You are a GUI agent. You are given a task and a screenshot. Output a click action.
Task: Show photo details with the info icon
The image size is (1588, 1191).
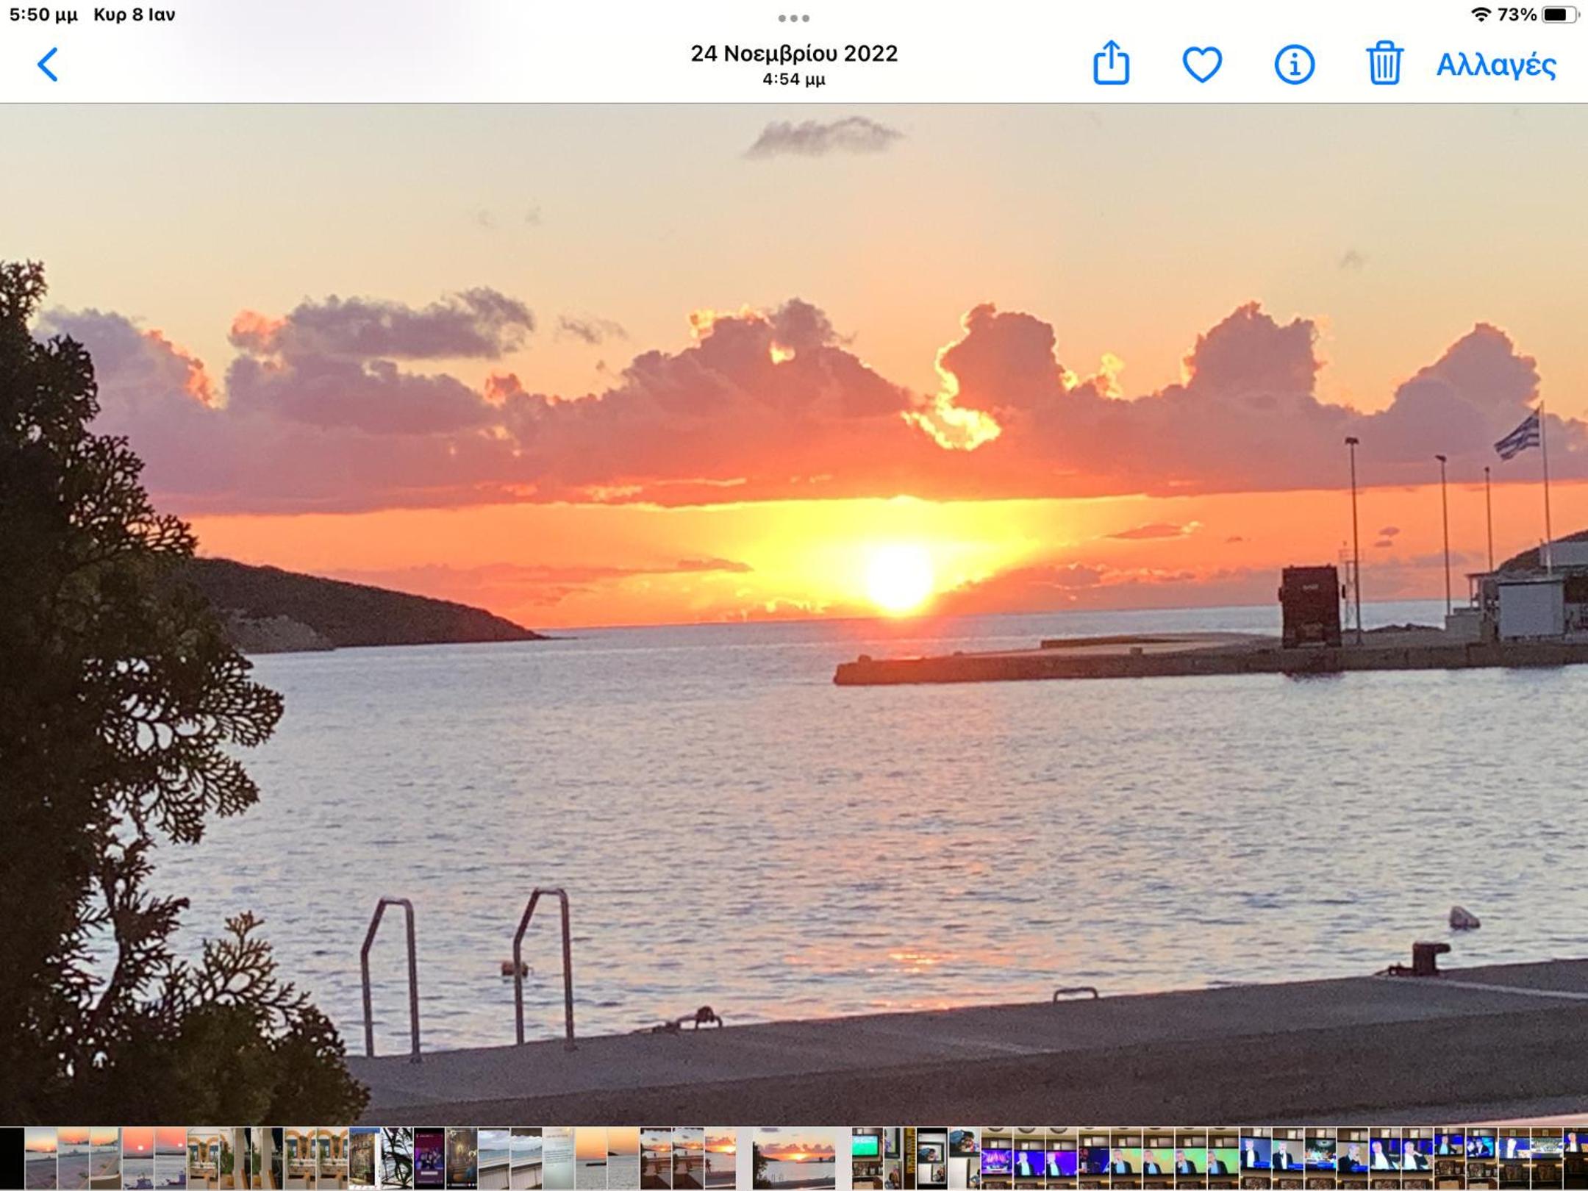pos(1294,65)
